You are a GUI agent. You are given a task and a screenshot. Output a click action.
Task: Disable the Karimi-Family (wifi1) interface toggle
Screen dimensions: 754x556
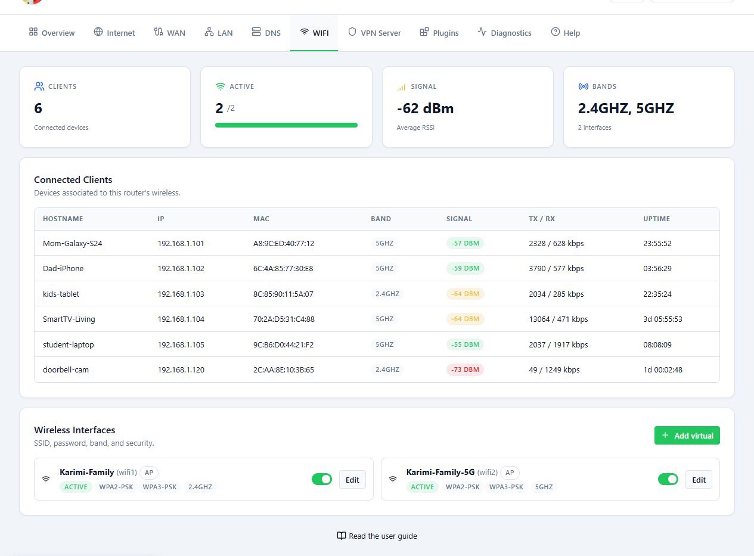(x=322, y=479)
